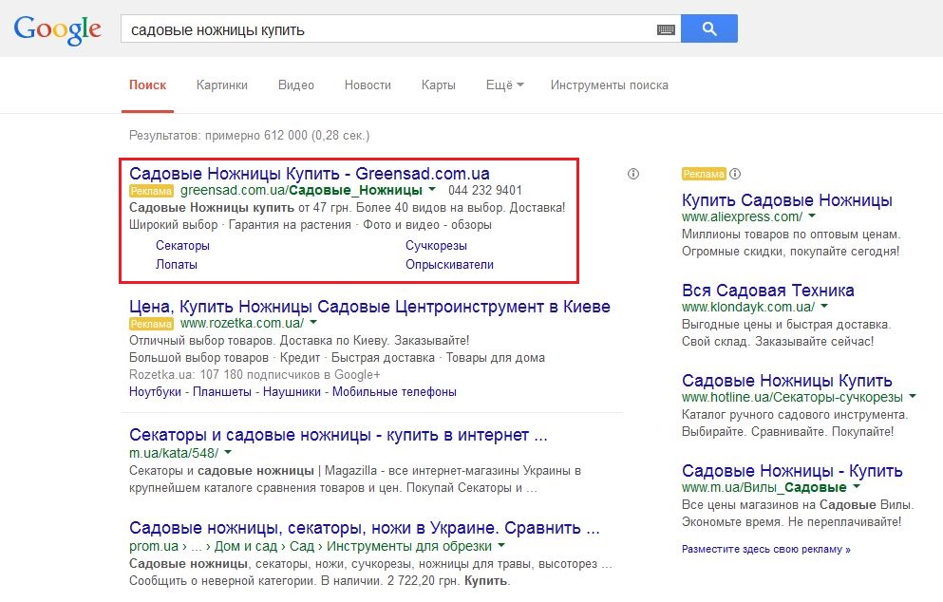Click the Опрыскиватели sitelink

click(449, 265)
